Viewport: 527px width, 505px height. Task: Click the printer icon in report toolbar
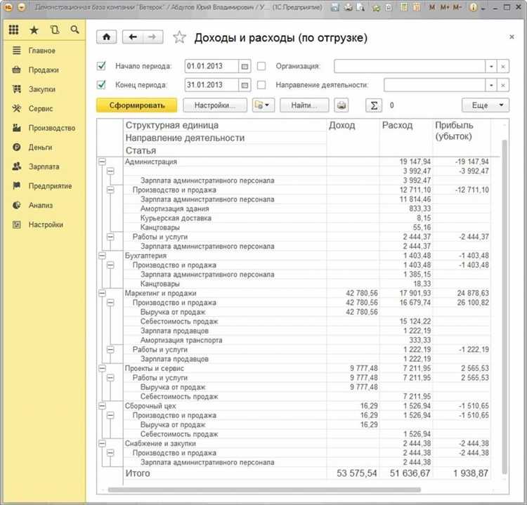(x=341, y=105)
